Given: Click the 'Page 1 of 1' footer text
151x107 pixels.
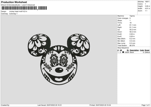Looking at the screenshot, I should tap(146, 105).
